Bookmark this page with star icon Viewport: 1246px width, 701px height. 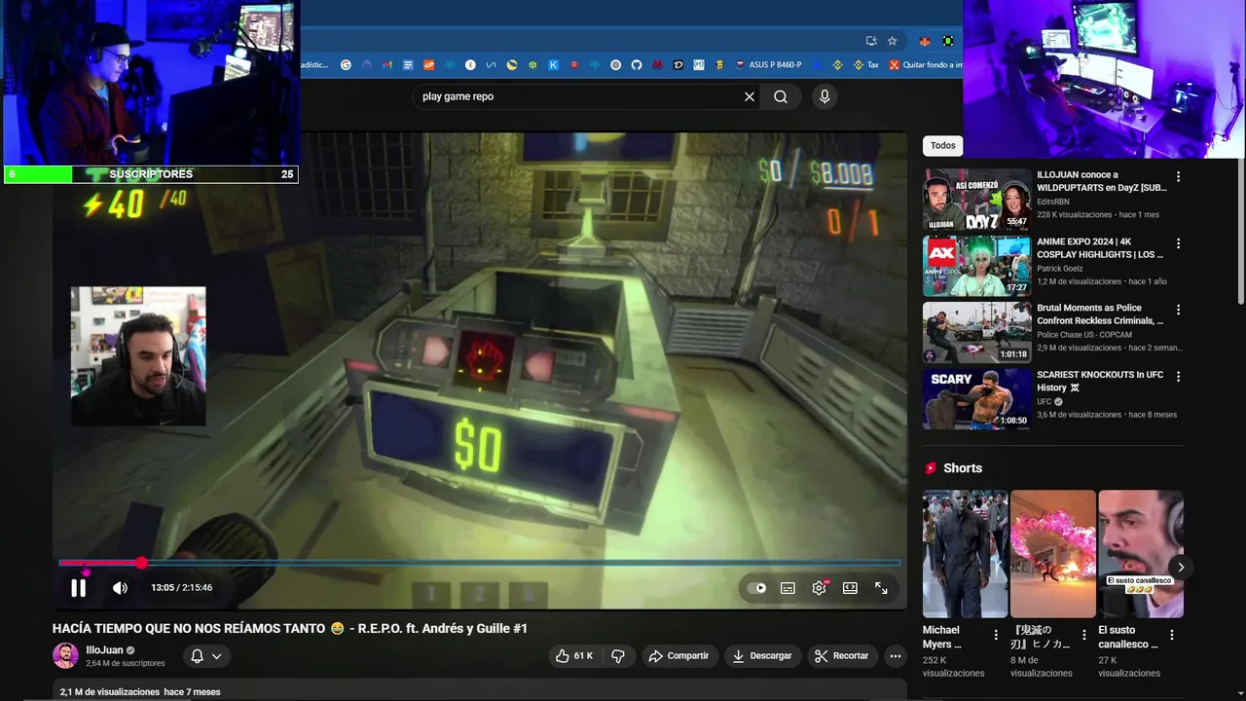pyautogui.click(x=892, y=41)
